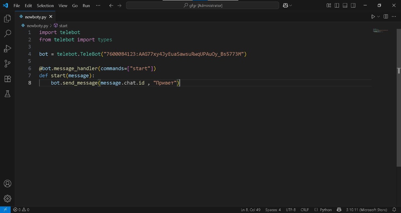Screen dimensions: 401x213
Task: Open the Edit menu
Action: point(28,5)
